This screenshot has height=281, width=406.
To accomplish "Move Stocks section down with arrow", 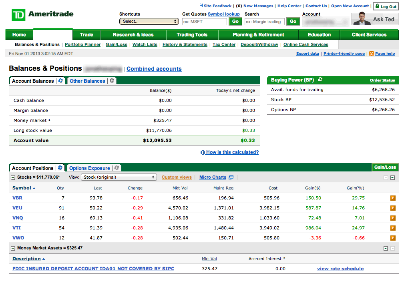I will pos(392,177).
